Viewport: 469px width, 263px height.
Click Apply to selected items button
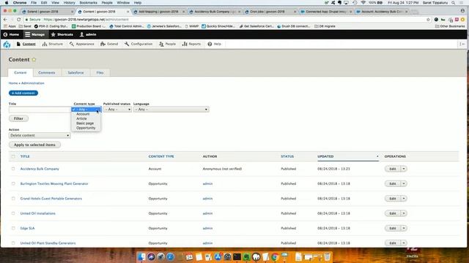(x=34, y=145)
